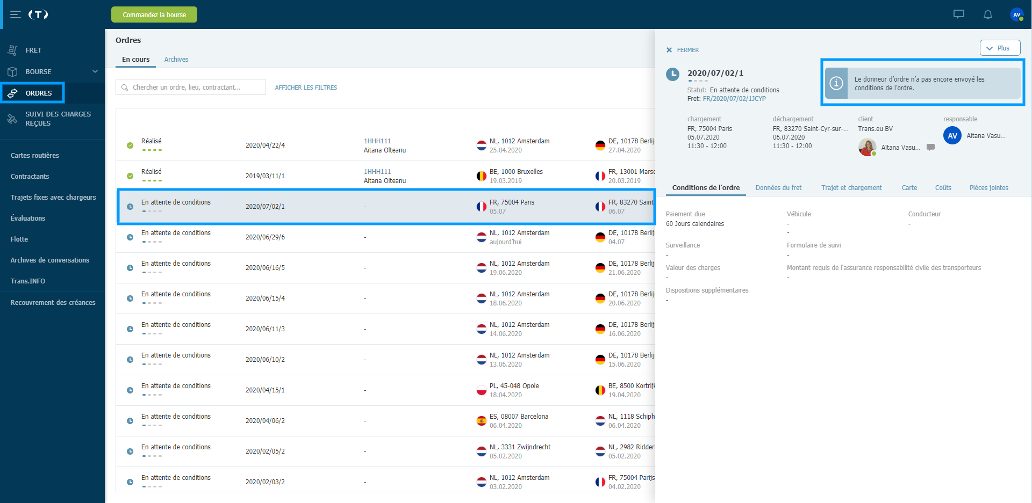Click the client contact photo avatar
Screen dimensions: 1032x503
867,147
